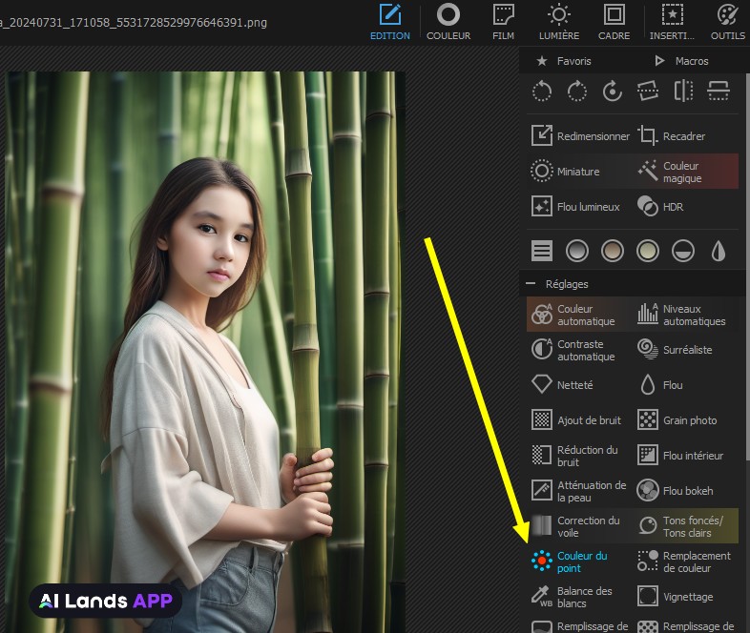Viewport: 750px width, 633px height.
Task: Click the rotate clockwise icon
Action: click(577, 91)
